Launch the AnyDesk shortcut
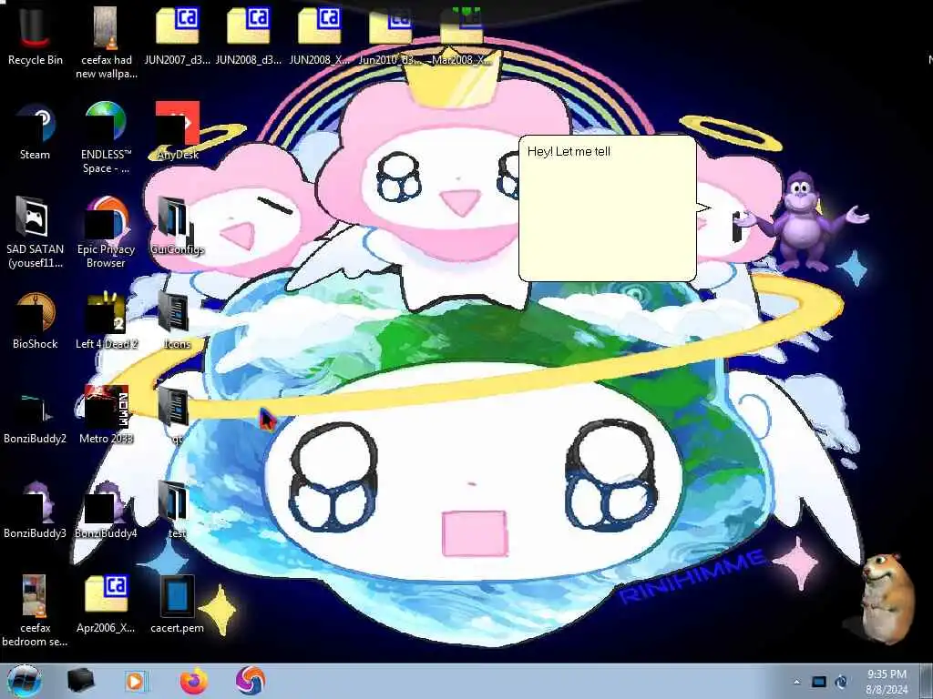 (x=178, y=131)
